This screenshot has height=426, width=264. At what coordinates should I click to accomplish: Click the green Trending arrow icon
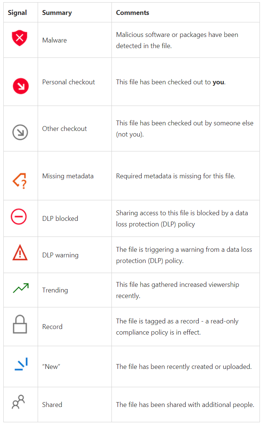[21, 288]
